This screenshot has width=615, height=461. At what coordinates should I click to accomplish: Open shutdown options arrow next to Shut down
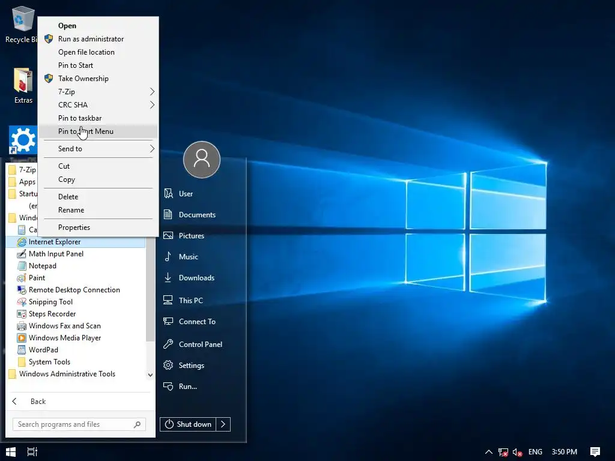[x=223, y=424]
